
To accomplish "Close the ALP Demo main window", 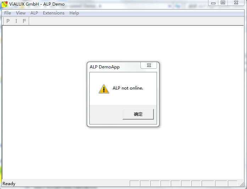I will coord(236,3).
